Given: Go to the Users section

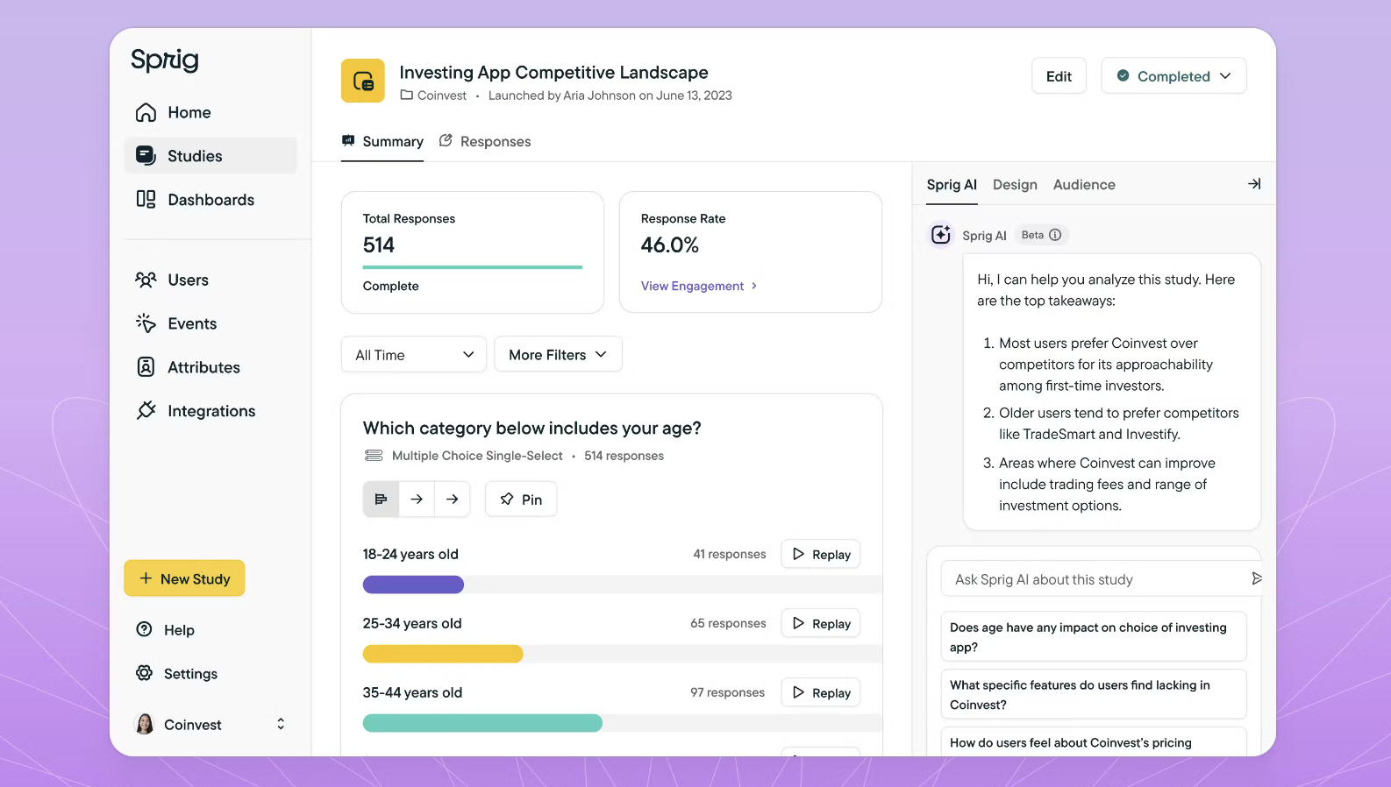Looking at the screenshot, I should tap(188, 280).
